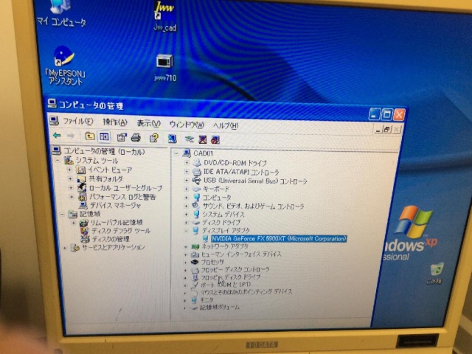Select イベント ビューア in the tree

pos(110,170)
